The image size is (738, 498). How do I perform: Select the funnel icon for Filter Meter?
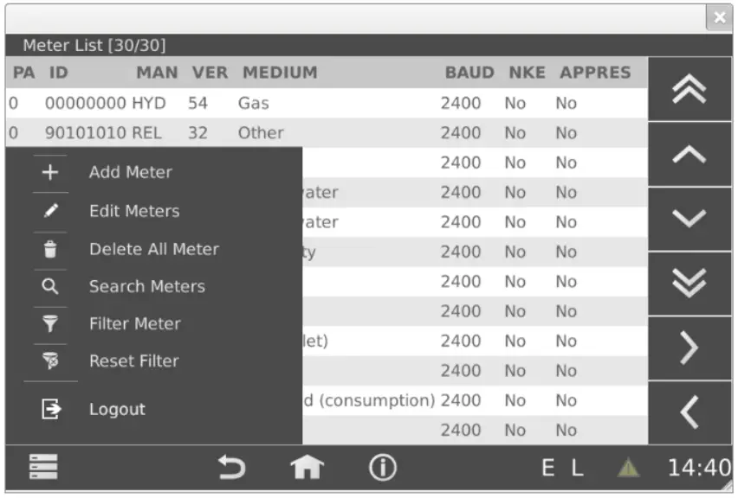coord(49,325)
